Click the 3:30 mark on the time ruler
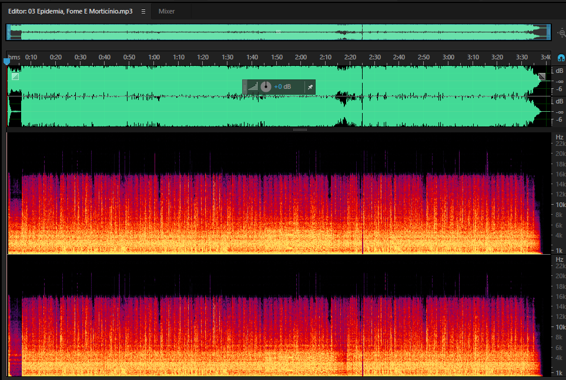The image size is (566, 380). point(521,57)
